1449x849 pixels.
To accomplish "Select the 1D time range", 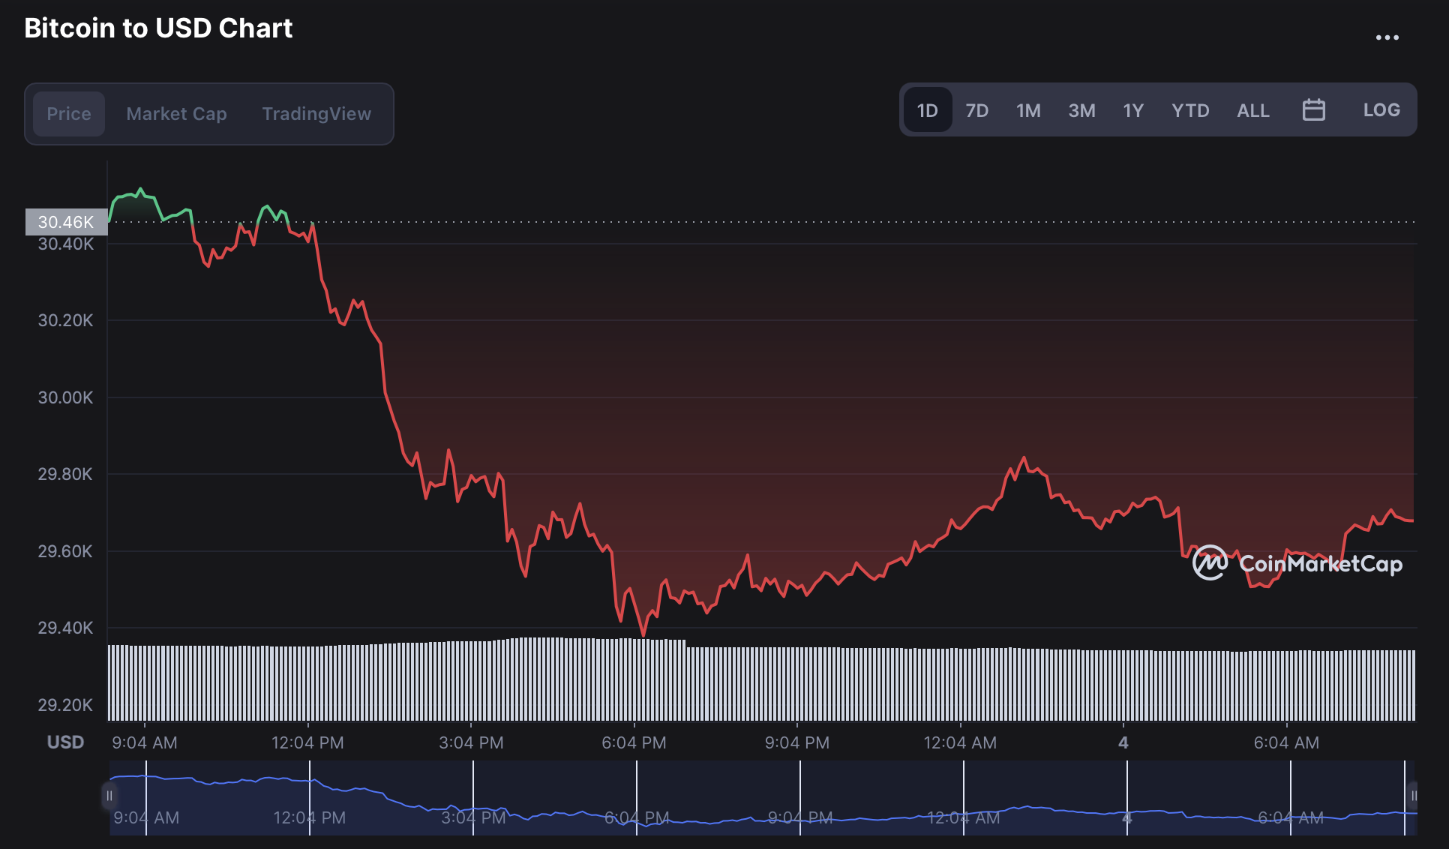I will (x=928, y=110).
